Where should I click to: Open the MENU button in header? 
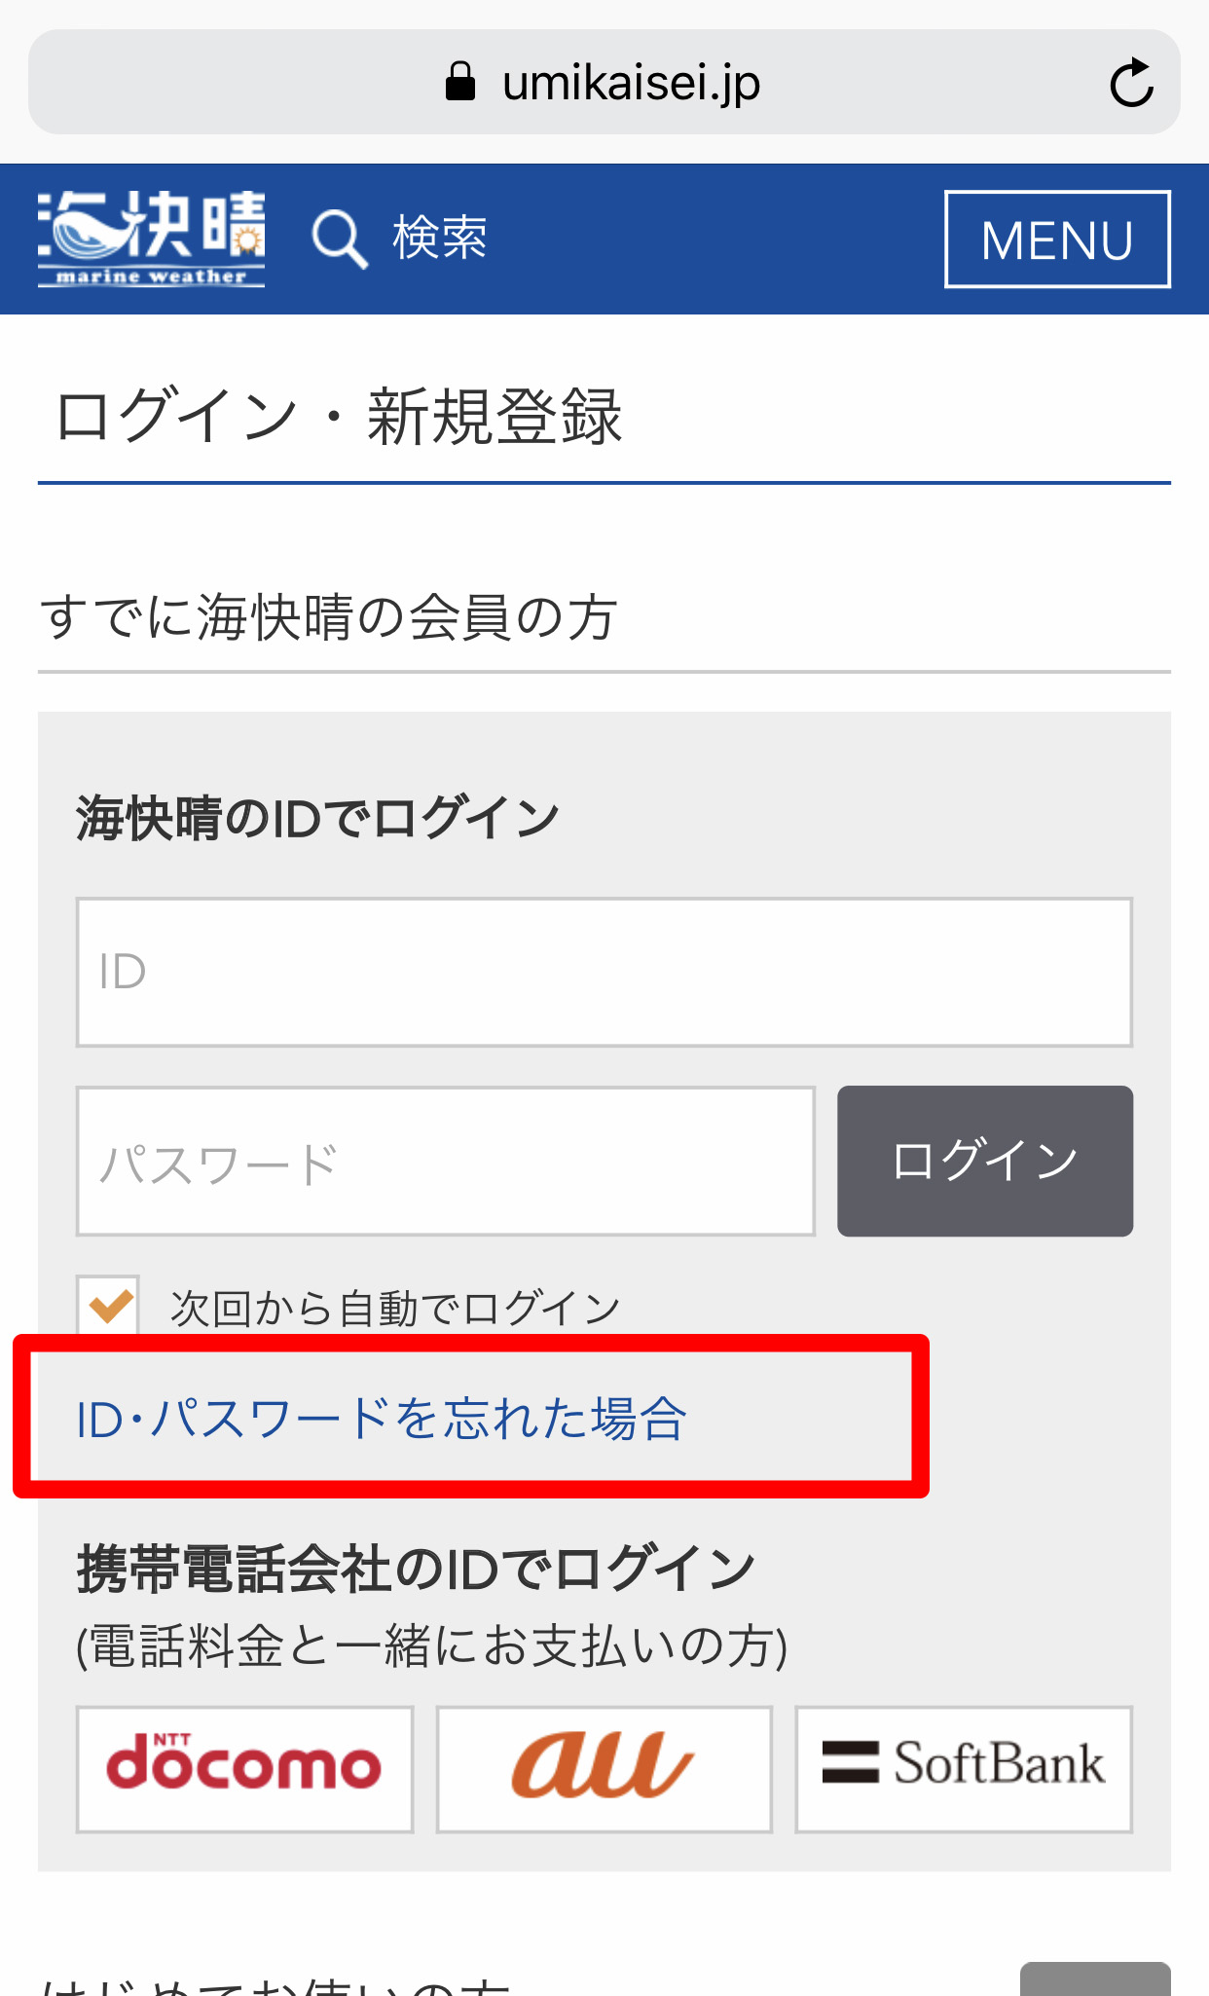tap(1057, 240)
